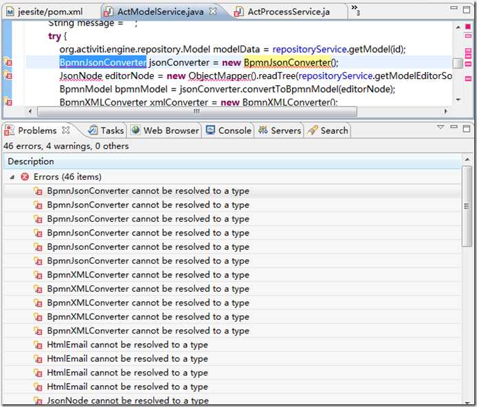Maximize the editor area
This screenshot has height=407, width=477.
click(x=467, y=10)
